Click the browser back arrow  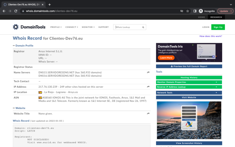[4, 11]
